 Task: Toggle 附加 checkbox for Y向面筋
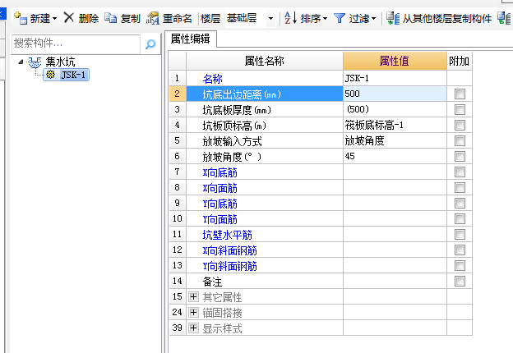pos(460,219)
